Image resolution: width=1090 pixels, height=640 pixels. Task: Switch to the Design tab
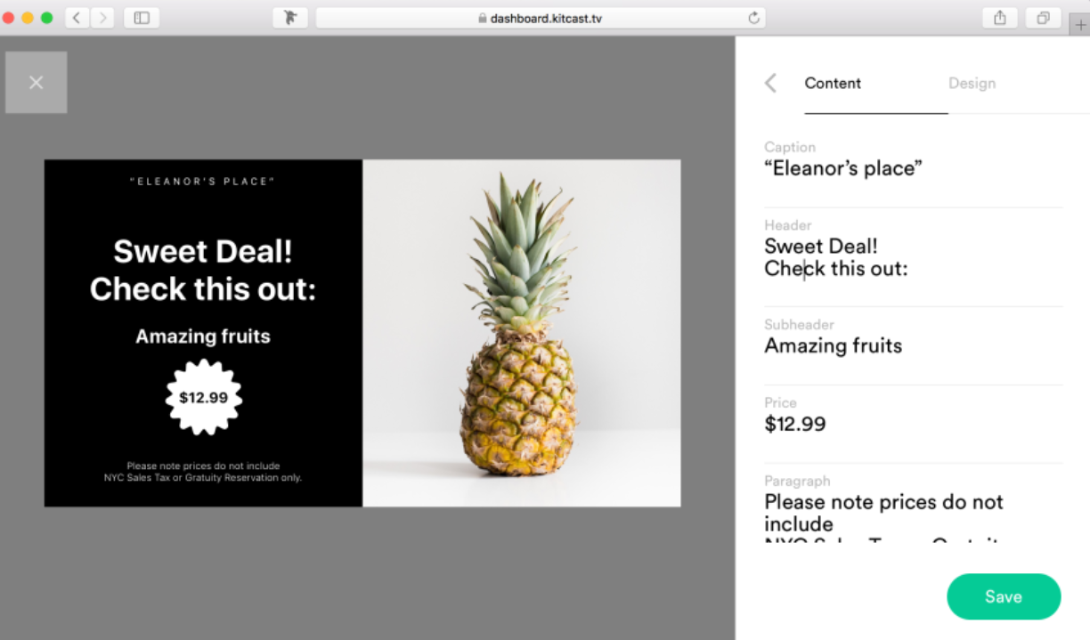pos(972,83)
